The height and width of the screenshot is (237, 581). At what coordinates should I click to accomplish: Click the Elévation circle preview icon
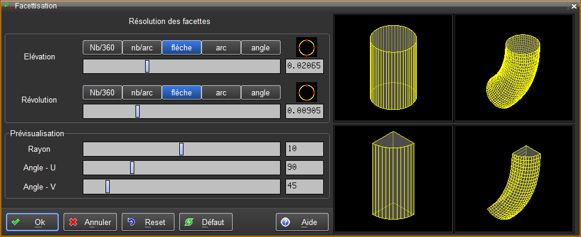coord(307,47)
